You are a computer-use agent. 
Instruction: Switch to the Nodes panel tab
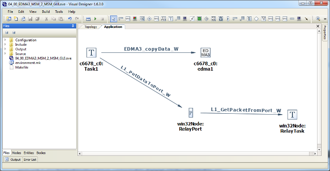coord(16,153)
